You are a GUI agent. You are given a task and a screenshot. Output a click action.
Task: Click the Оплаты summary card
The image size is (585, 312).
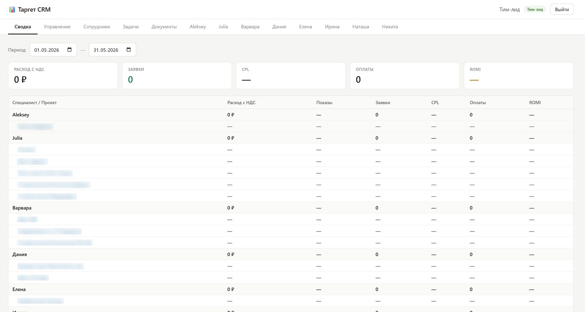click(x=405, y=75)
